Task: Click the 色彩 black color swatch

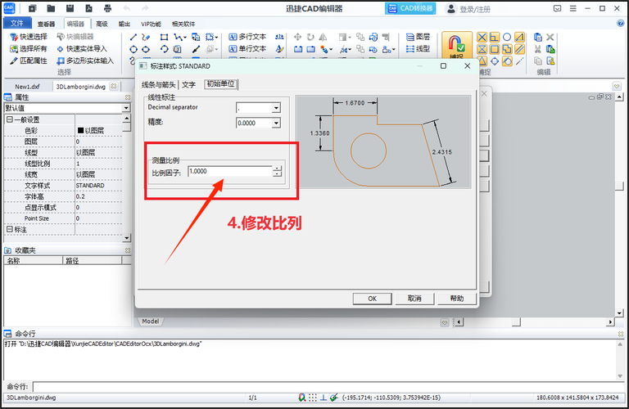Action: coord(80,131)
